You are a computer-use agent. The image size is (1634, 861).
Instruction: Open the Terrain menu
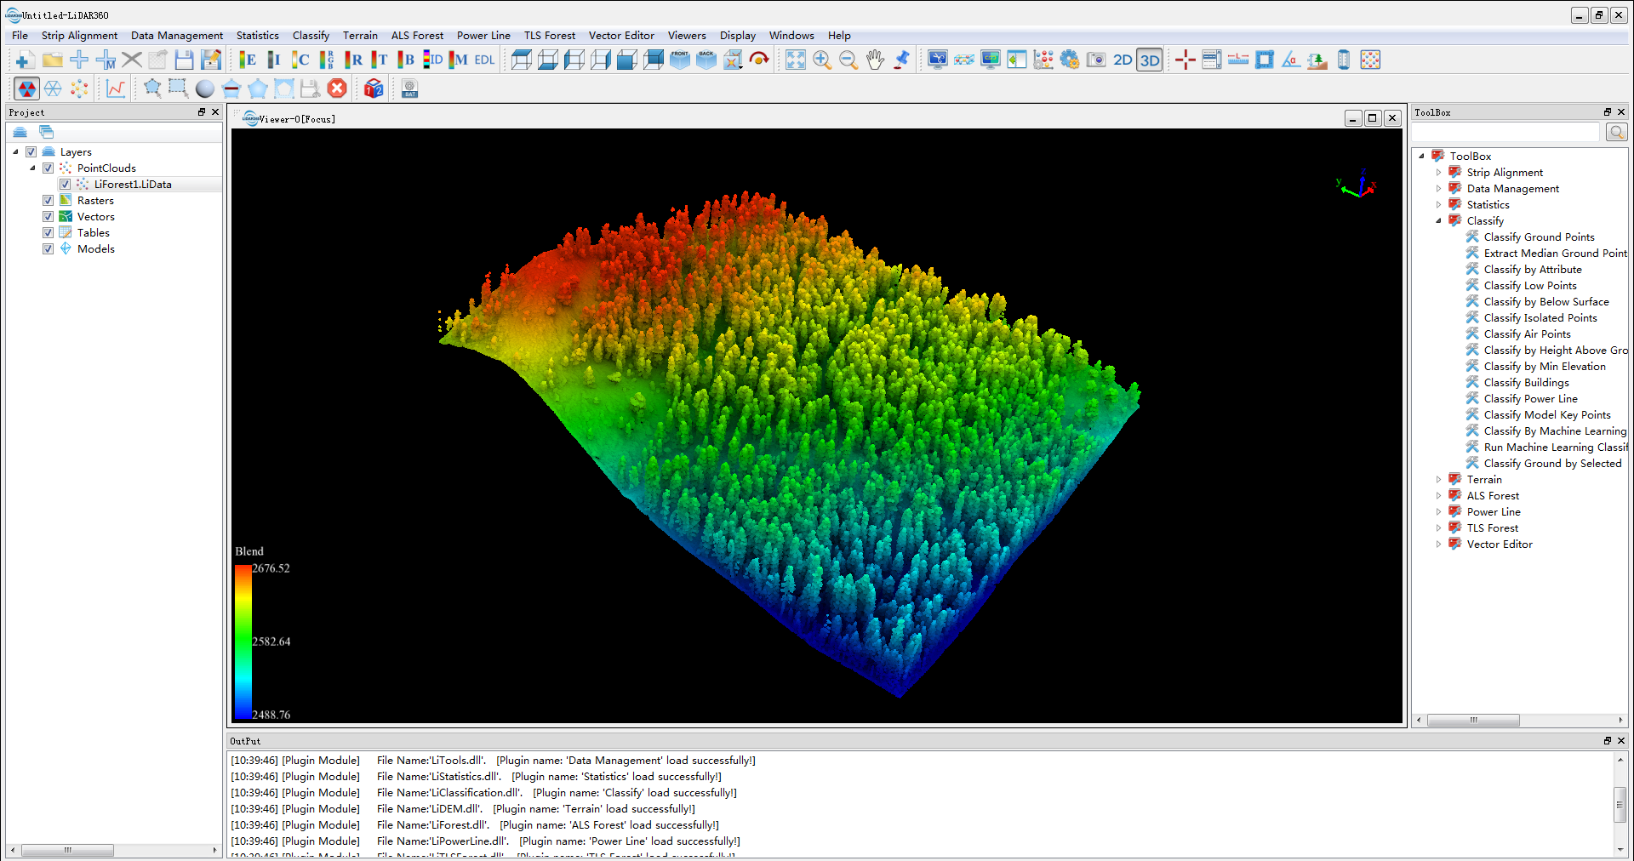click(x=360, y=36)
